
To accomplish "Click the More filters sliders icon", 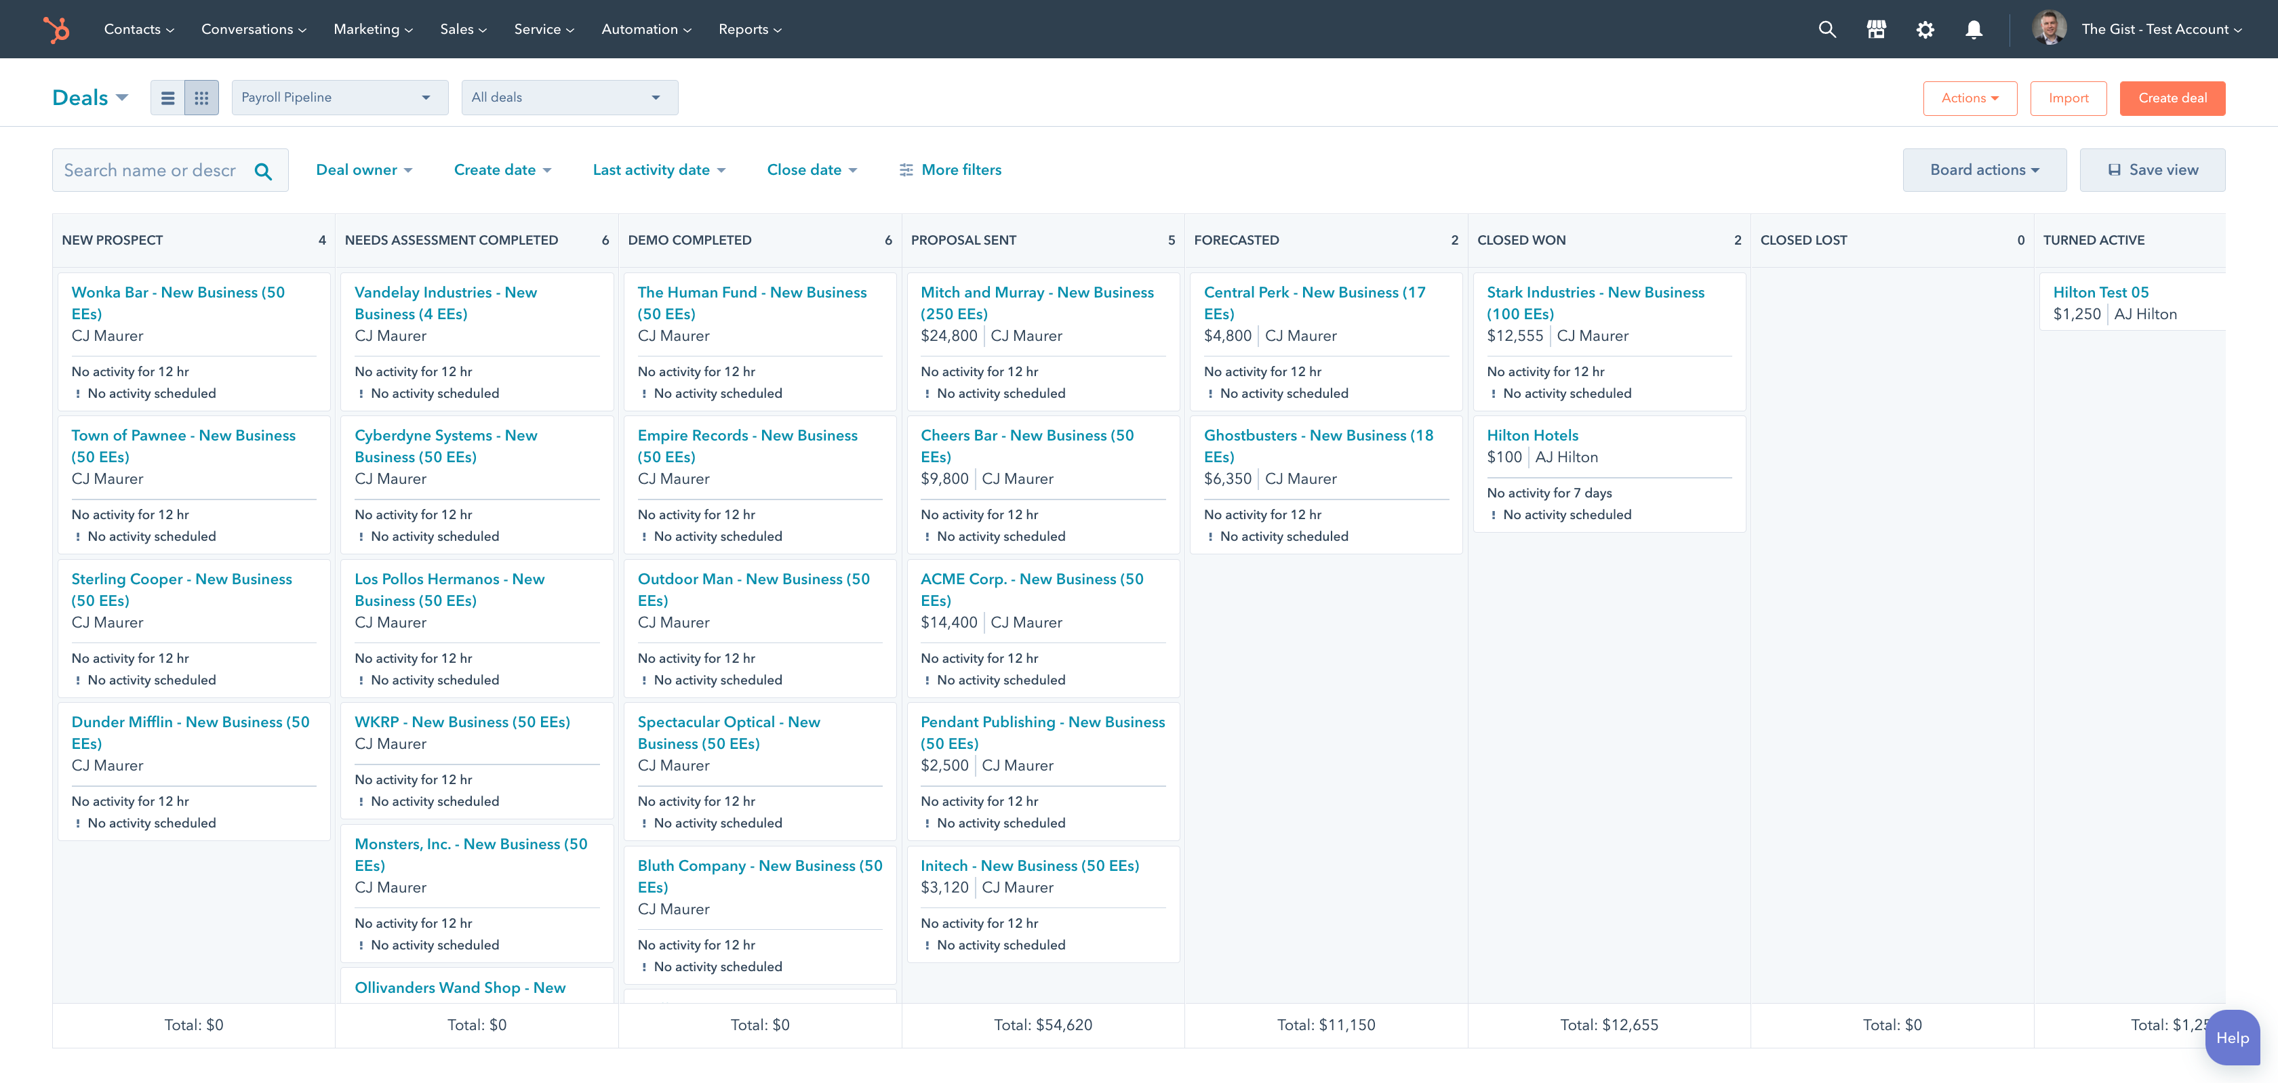I will tap(906, 169).
